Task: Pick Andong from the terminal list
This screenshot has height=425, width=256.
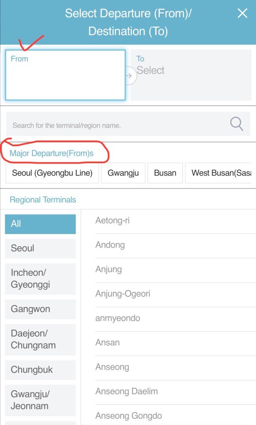Action: 110,245
